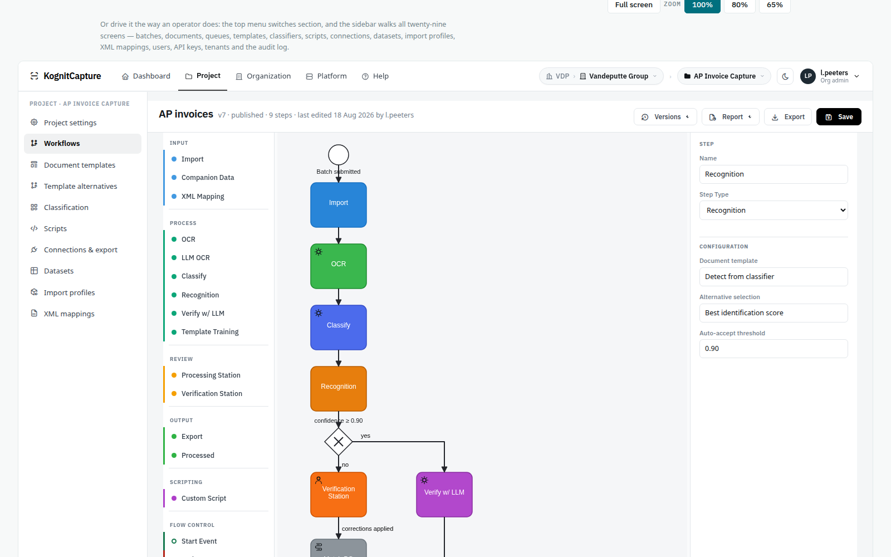Click the Export button
Image resolution: width=891 pixels, height=557 pixels.
point(788,117)
